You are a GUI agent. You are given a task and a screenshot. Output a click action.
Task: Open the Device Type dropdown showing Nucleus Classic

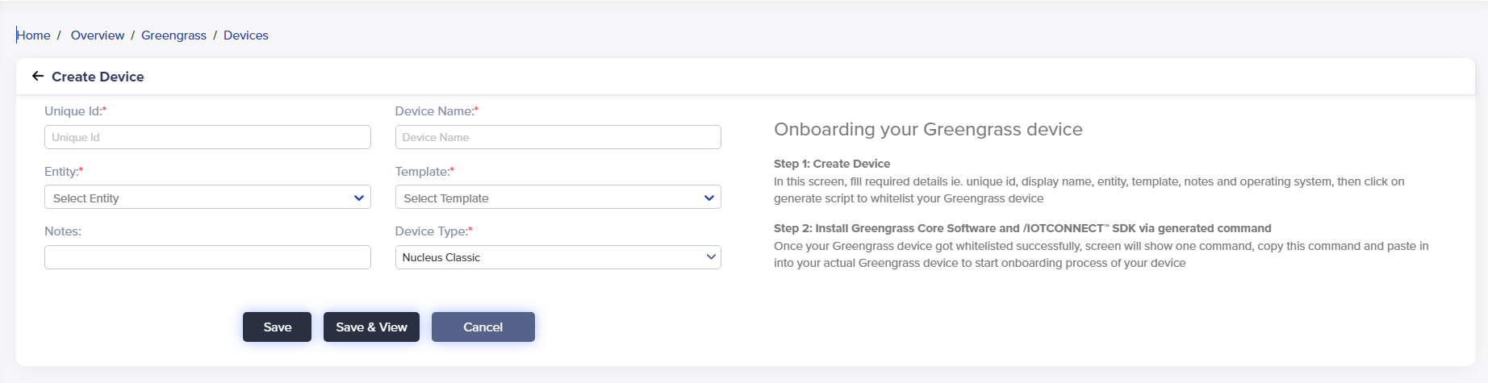click(558, 257)
